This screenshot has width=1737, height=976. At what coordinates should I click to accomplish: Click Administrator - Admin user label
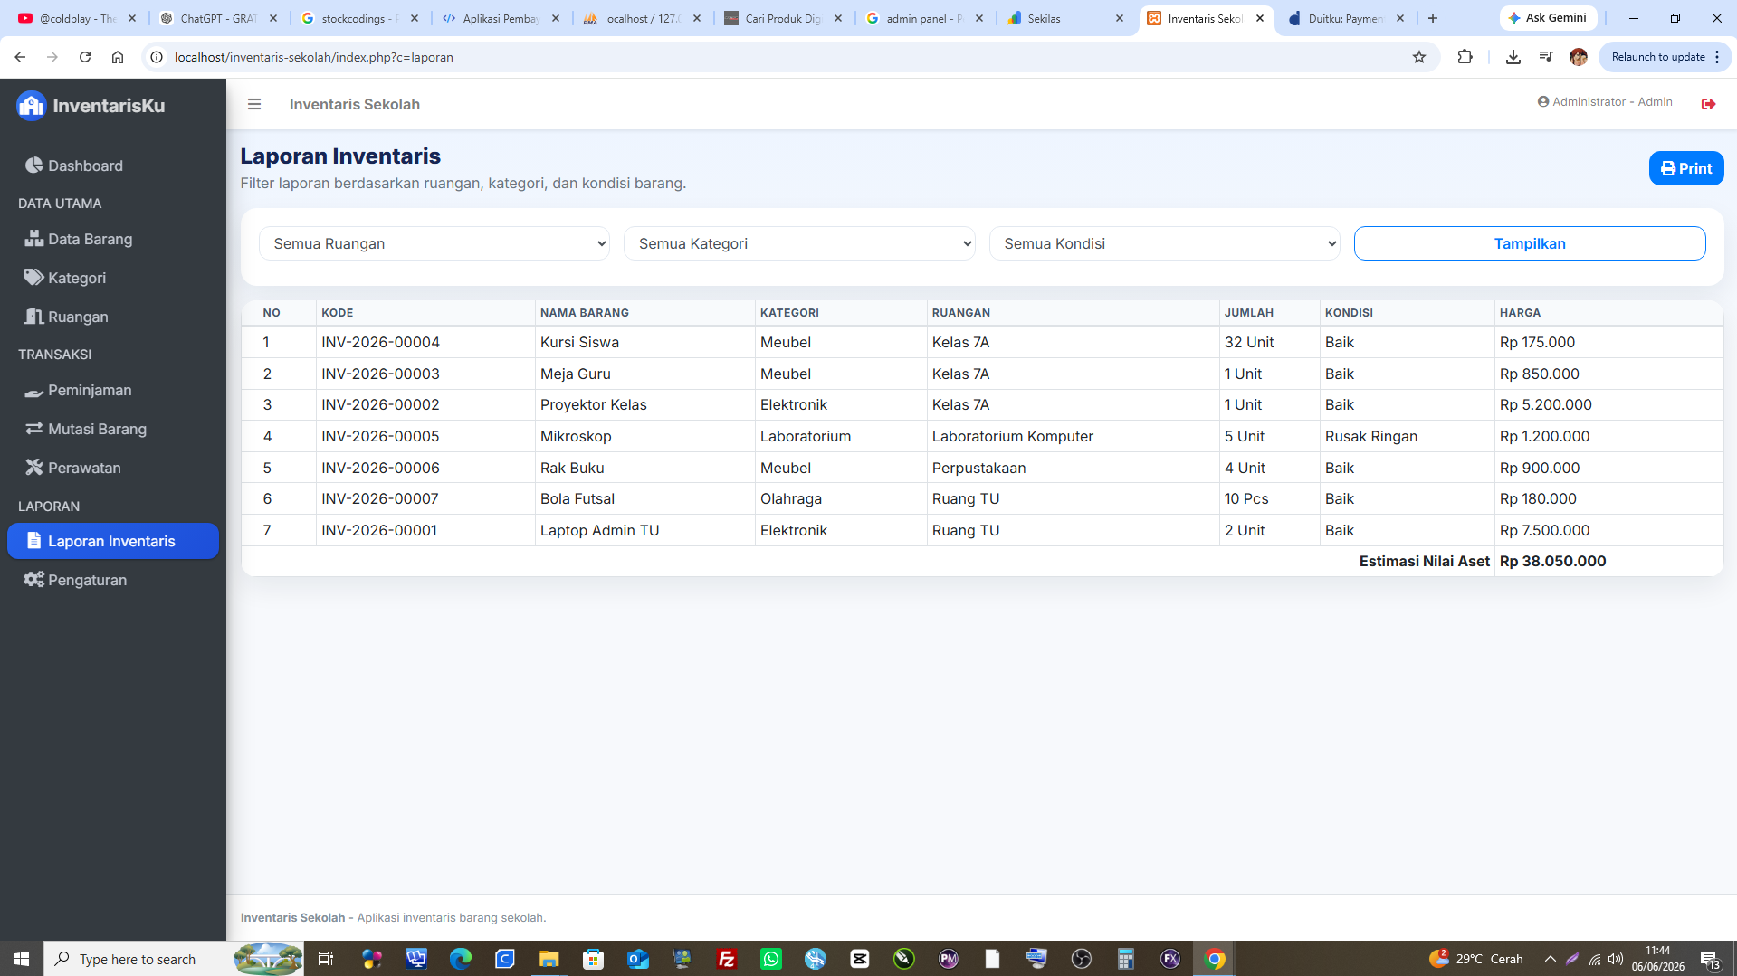[x=1605, y=102]
